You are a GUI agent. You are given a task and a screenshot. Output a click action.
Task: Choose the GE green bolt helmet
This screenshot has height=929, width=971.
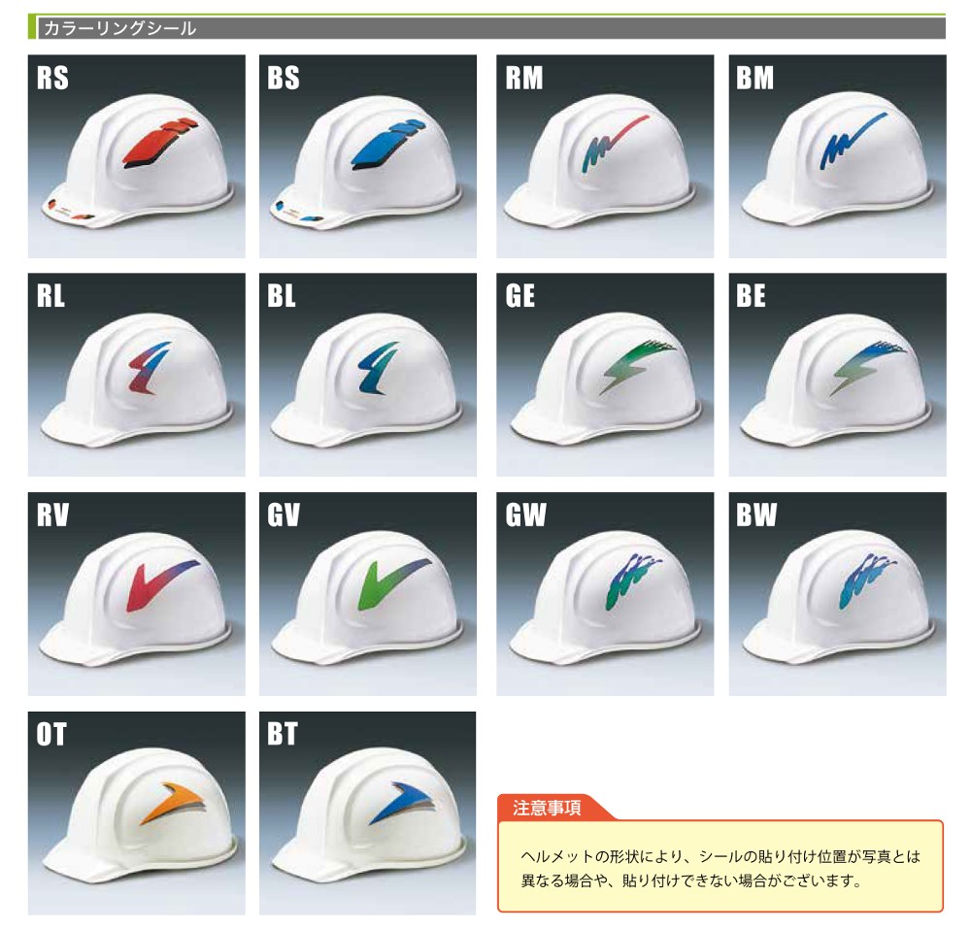pos(605,375)
